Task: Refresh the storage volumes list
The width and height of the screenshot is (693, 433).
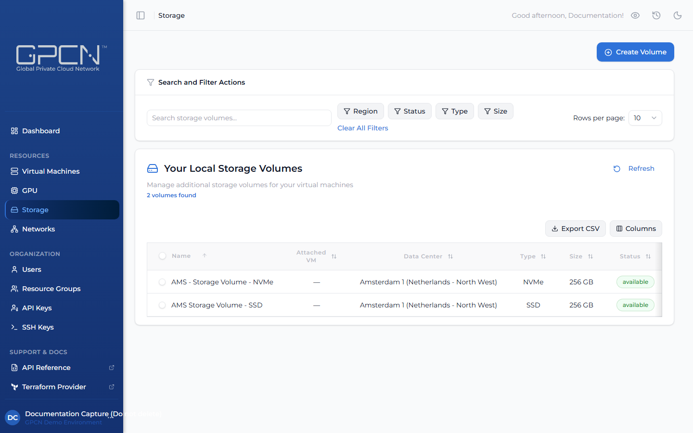Action: 634,168
